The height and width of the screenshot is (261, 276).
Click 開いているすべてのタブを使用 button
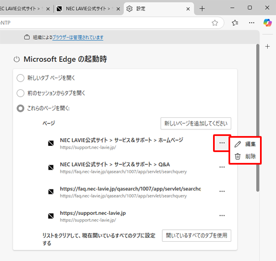[x=197, y=236]
